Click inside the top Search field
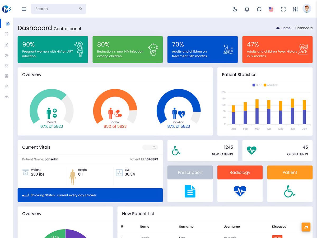Screen dimensions: 317x238 coord(58,9)
